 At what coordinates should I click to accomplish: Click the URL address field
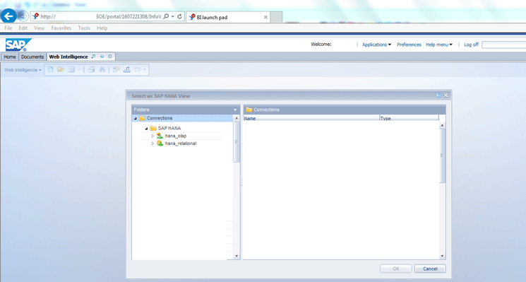(x=101, y=16)
